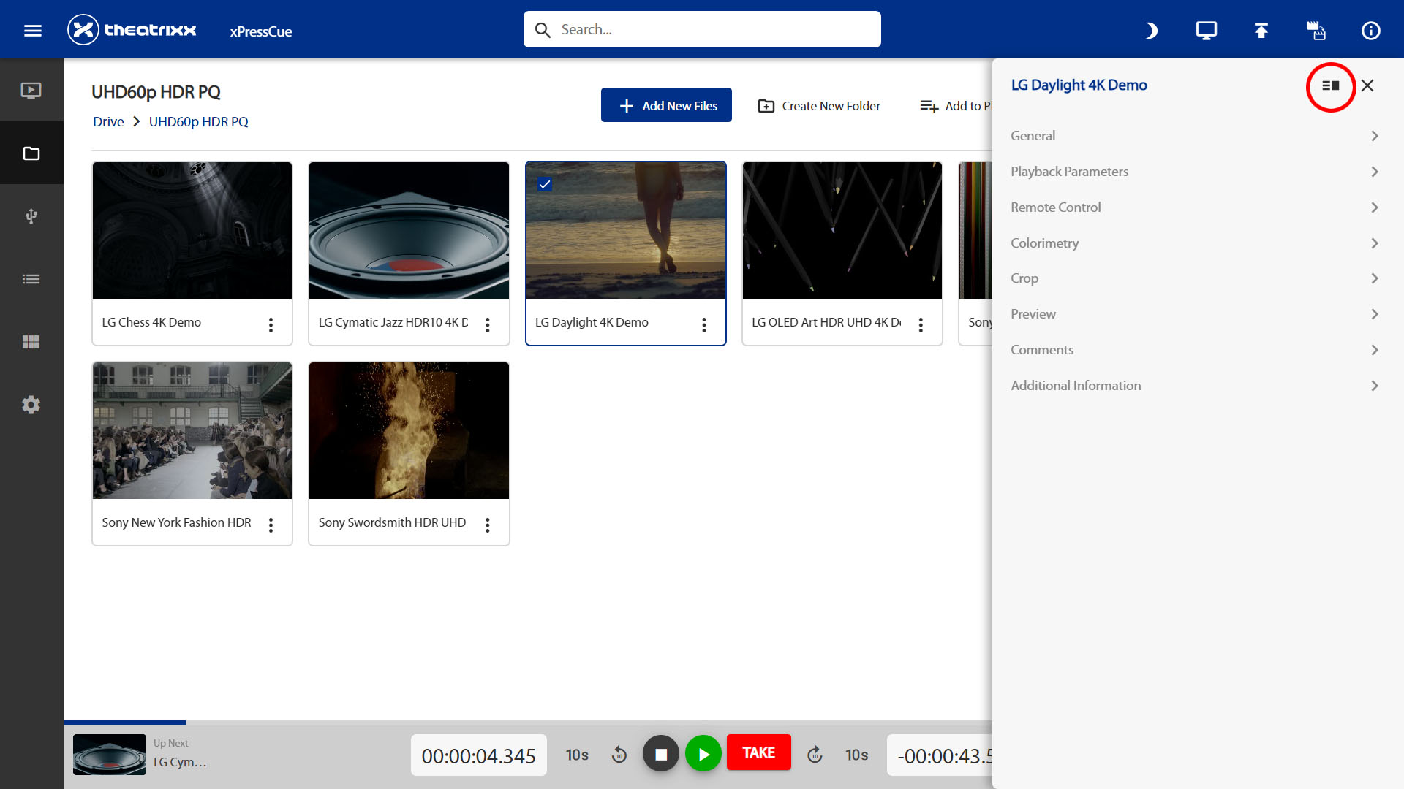This screenshot has width=1404, height=789.
Task: Toggle the side panel layout icon
Action: coord(1331,85)
